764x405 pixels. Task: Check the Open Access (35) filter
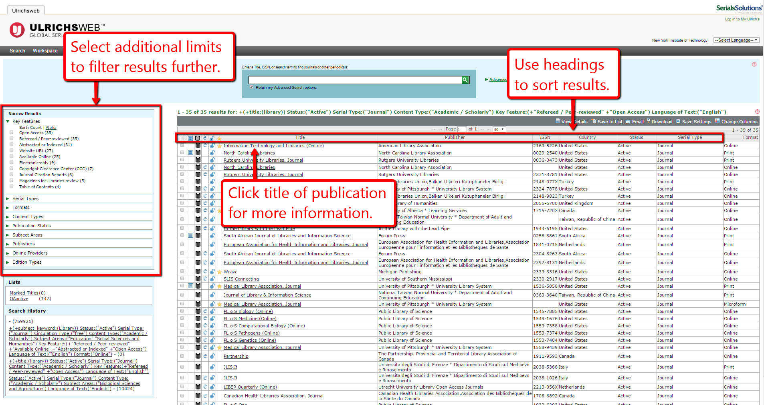point(11,132)
